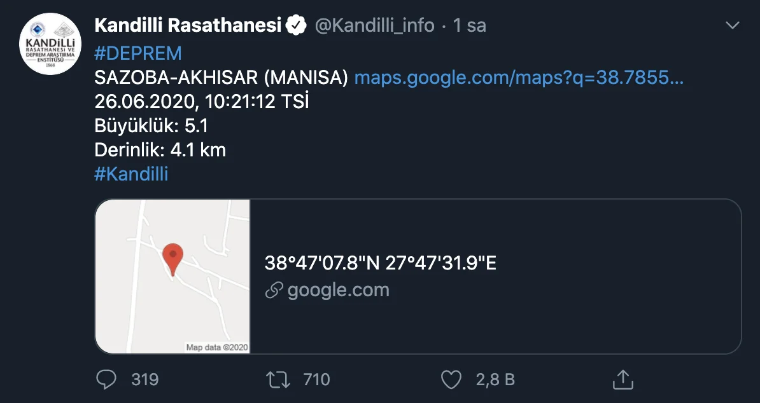The width and height of the screenshot is (760, 403).
Task: Retweet using the 710 retweets icon
Action: click(x=278, y=379)
